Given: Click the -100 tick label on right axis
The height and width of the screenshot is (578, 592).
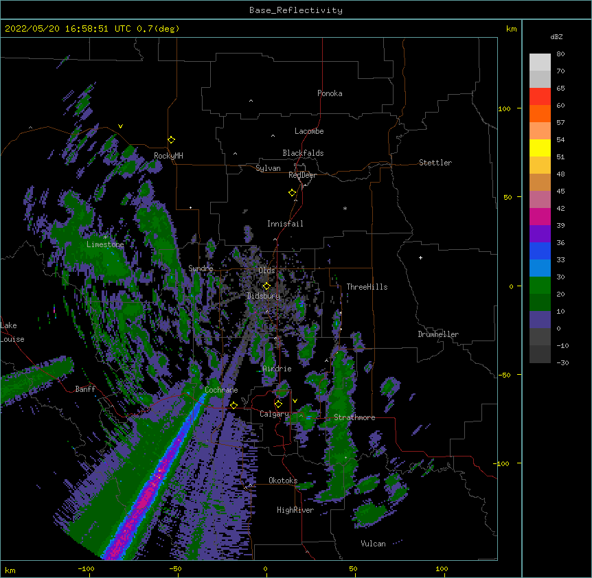Looking at the screenshot, I should (x=502, y=463).
